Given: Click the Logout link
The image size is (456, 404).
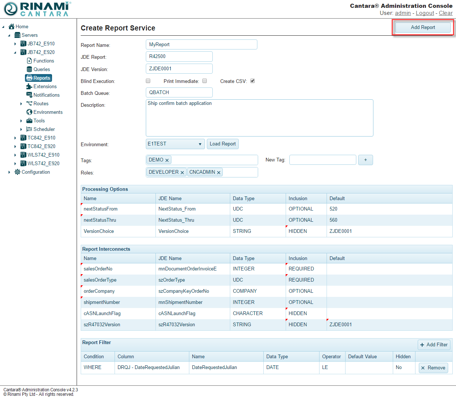Looking at the screenshot, I should (425, 13).
